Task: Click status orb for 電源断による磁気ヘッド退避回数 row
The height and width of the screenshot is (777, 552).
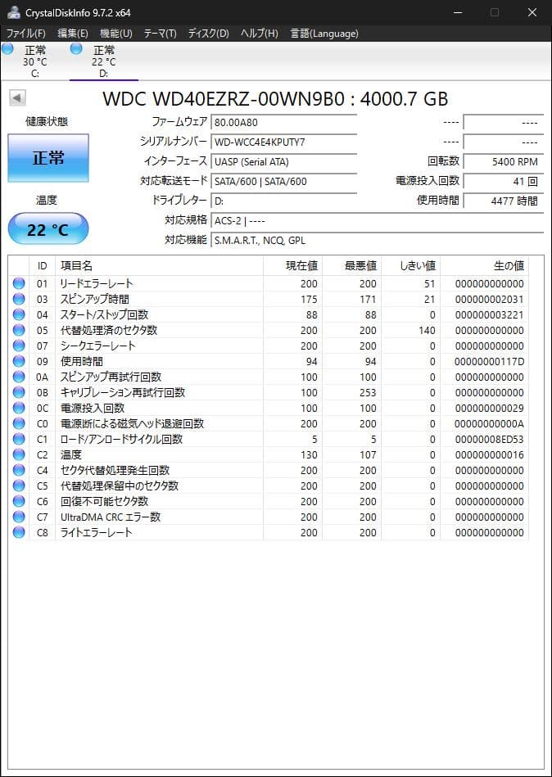Action: coord(19,423)
